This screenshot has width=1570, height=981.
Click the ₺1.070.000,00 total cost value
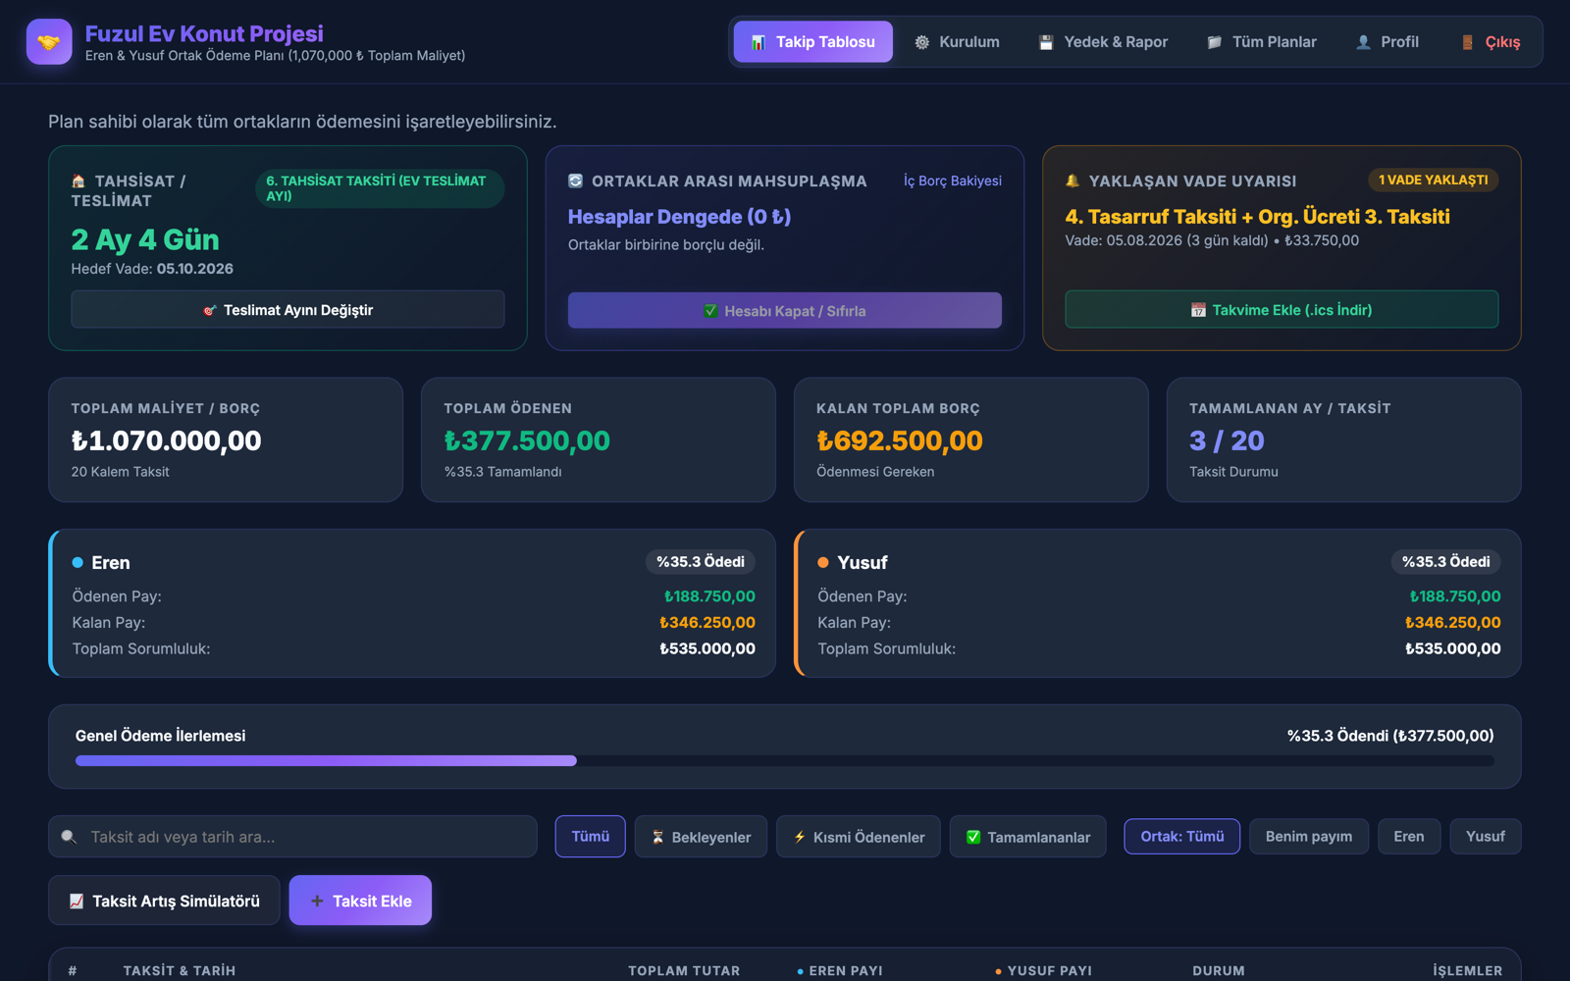click(x=166, y=441)
